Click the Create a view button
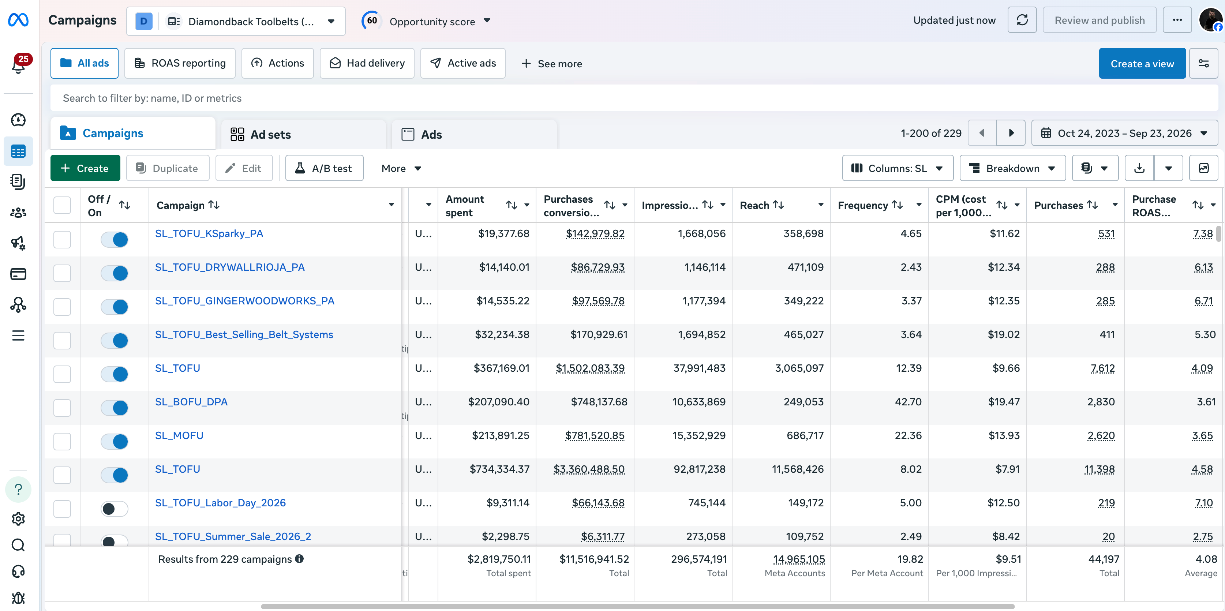Image resolution: width=1225 pixels, height=611 pixels. click(x=1142, y=63)
